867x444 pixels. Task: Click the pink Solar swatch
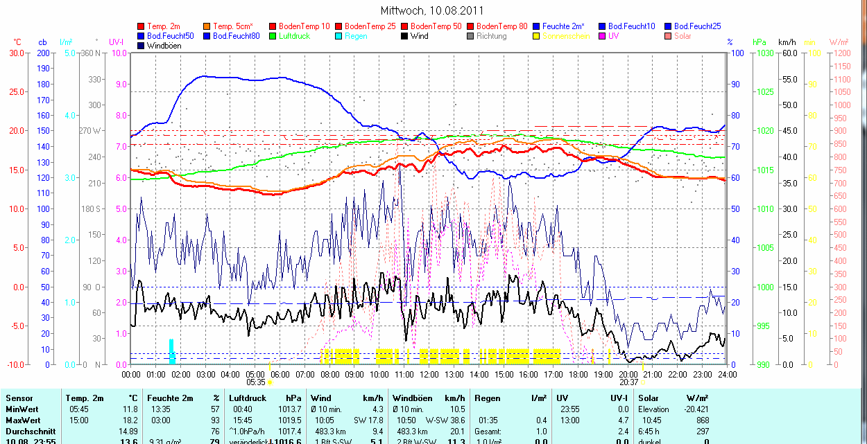tap(668, 36)
